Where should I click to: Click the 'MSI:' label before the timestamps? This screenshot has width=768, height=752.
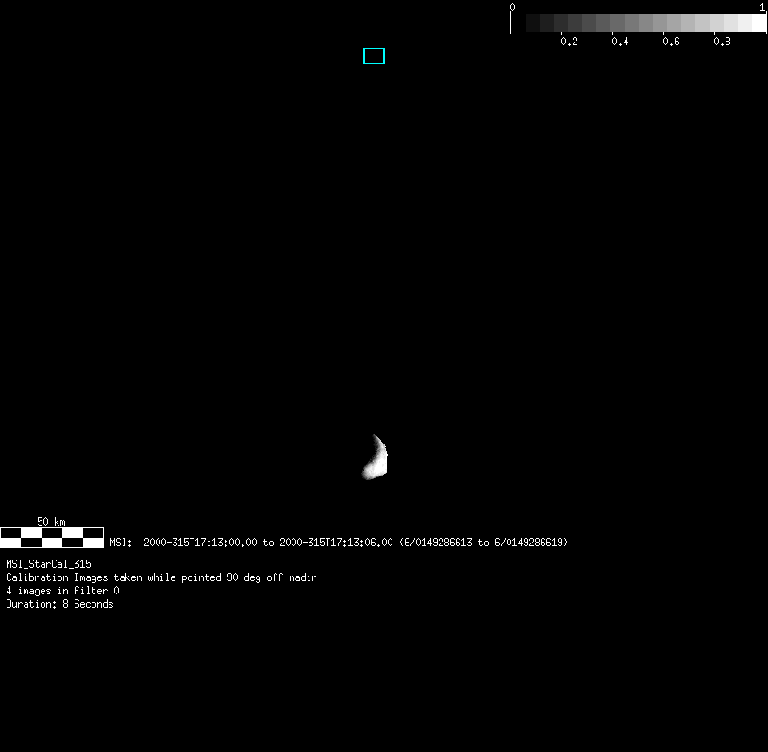[x=121, y=543]
